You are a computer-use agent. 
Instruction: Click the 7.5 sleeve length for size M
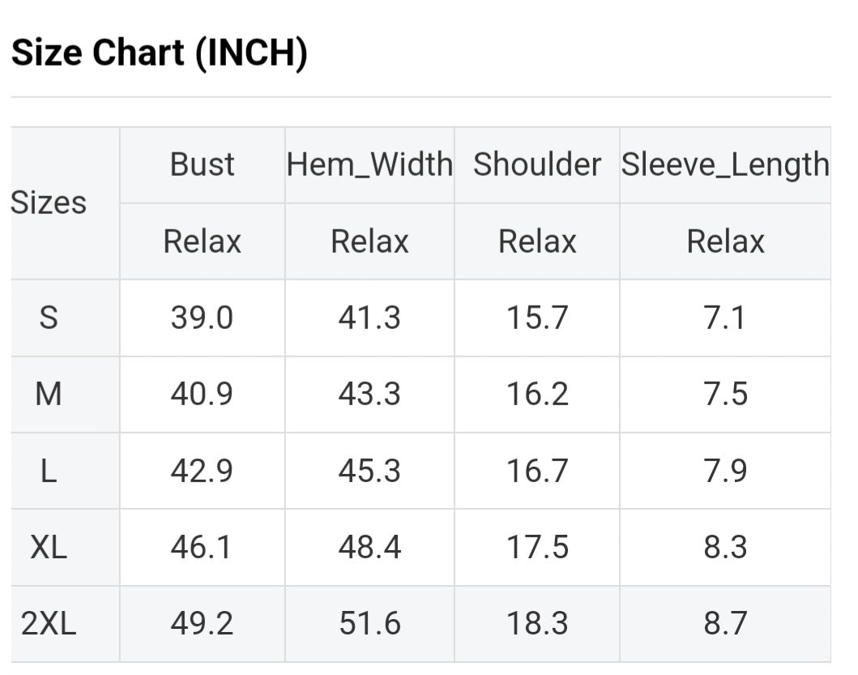pos(725,395)
